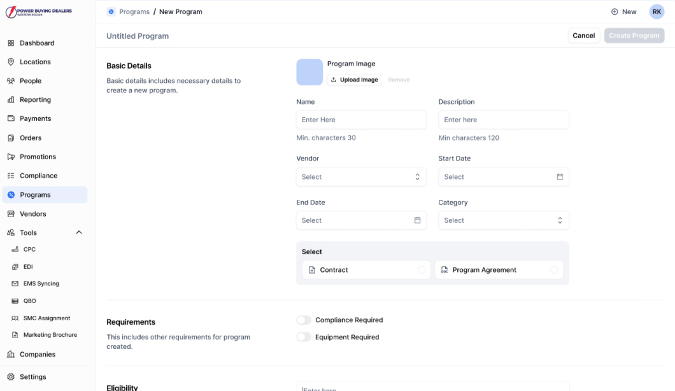Screen dimensions: 675x391
Task: Open the Category select dropdown
Action: [503, 220]
